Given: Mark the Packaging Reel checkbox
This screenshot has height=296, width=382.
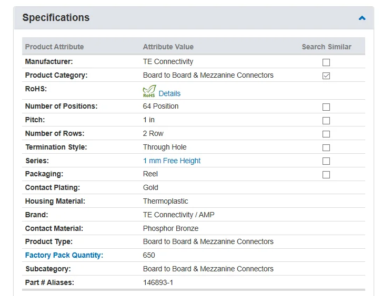Looking at the screenshot, I should tap(326, 174).
